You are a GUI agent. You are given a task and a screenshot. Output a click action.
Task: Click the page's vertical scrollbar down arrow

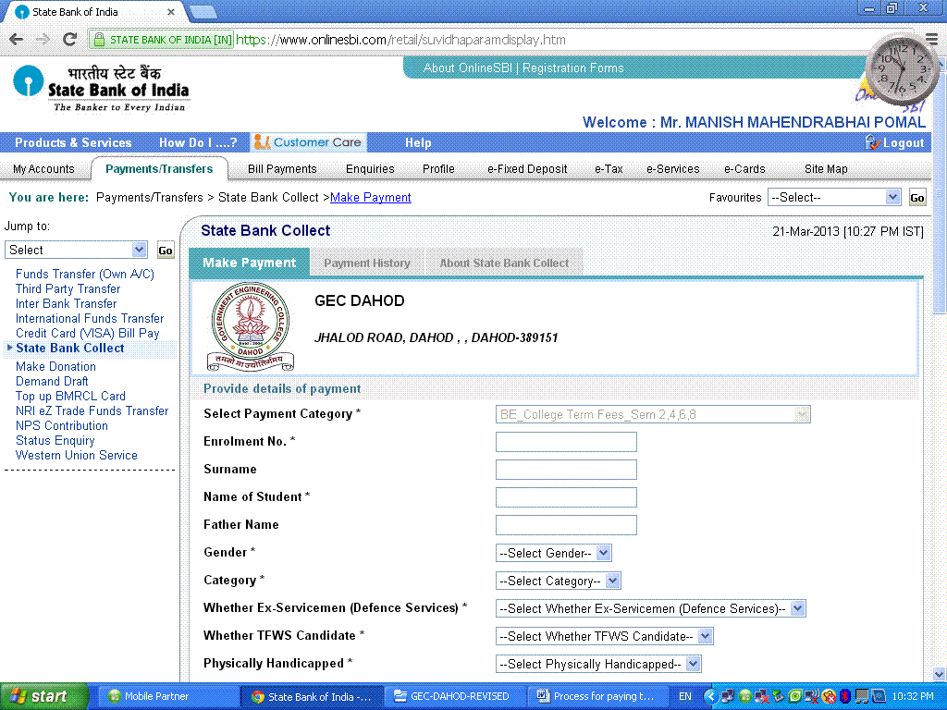click(x=940, y=674)
